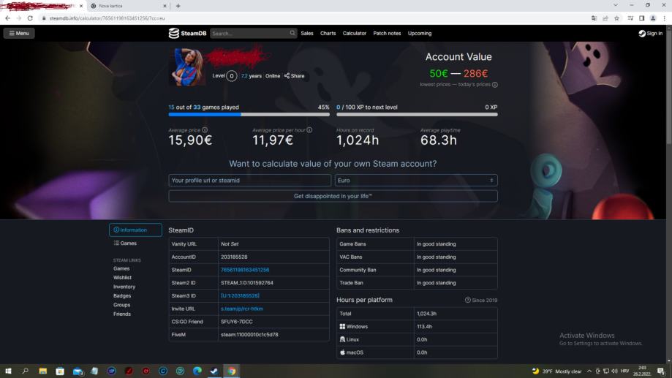Sign in through Steam

point(651,33)
